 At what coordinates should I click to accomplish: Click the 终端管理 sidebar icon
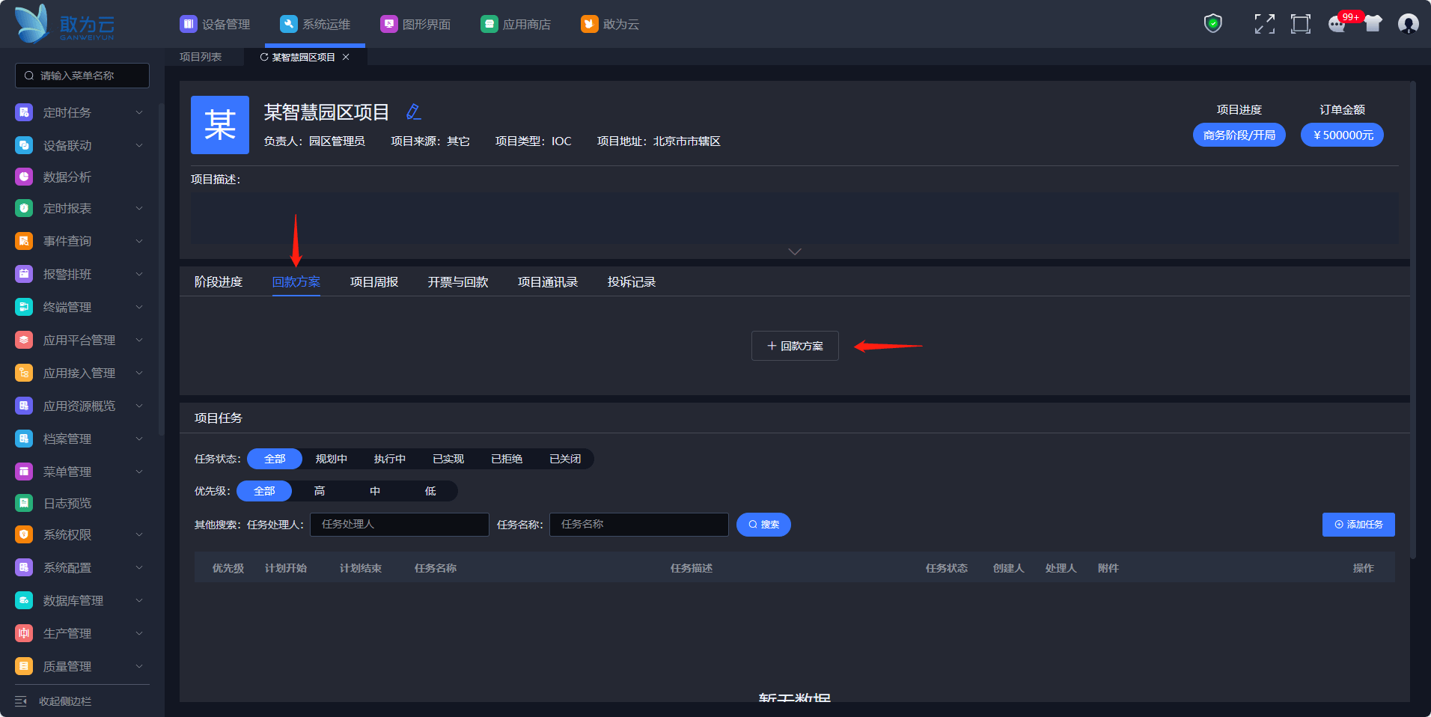click(x=24, y=307)
